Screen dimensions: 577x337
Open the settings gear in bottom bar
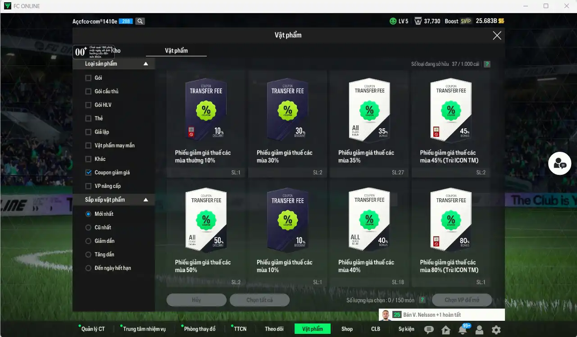click(x=496, y=330)
